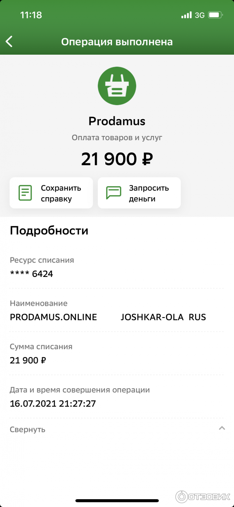Tap the Подробности section heading

coord(49,230)
